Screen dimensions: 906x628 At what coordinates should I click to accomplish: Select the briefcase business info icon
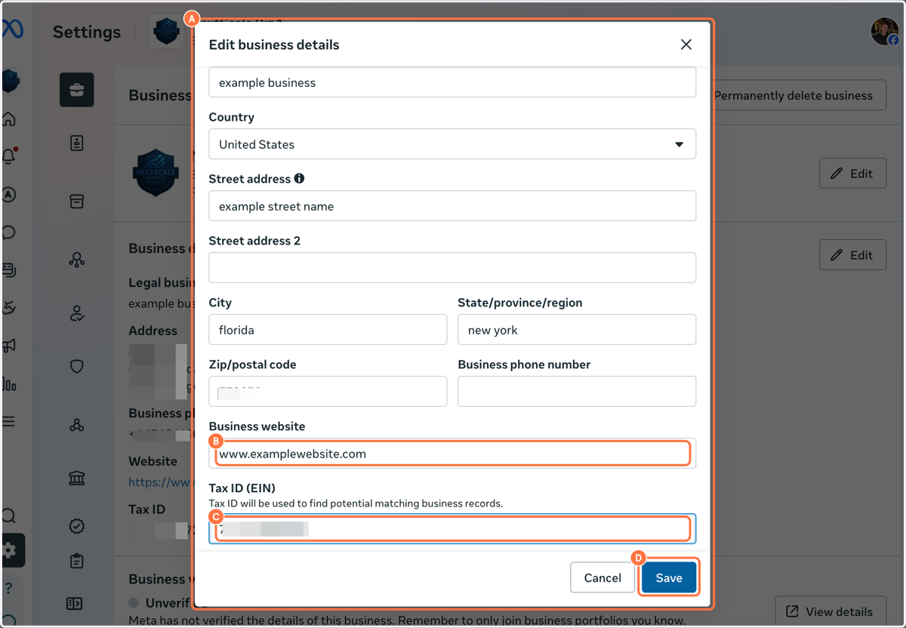pos(77,90)
